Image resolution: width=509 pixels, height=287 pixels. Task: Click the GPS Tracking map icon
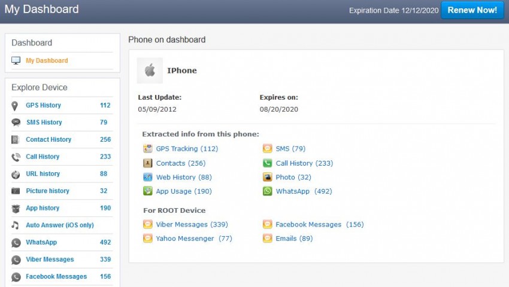coord(148,148)
